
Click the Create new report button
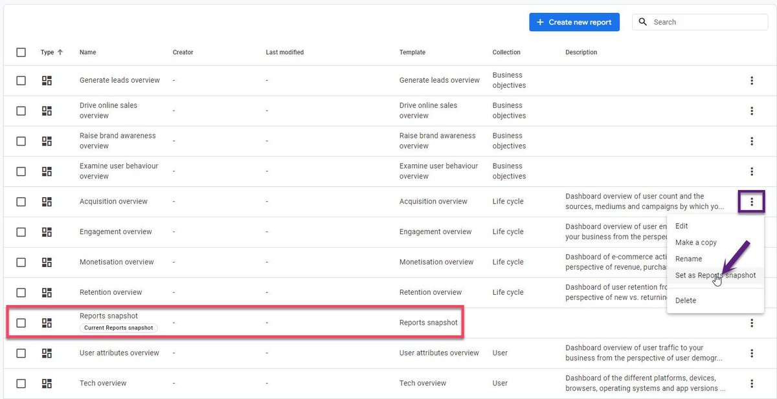click(574, 22)
